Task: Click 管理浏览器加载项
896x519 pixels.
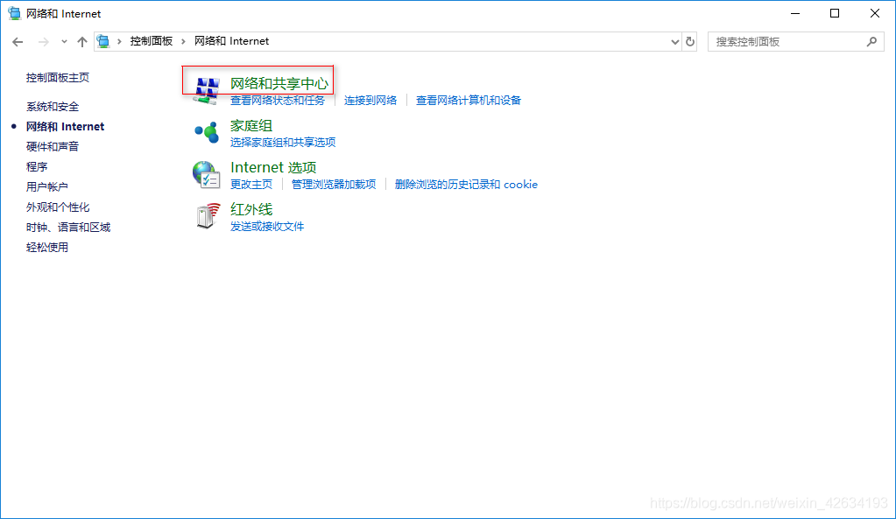Action: click(x=334, y=185)
